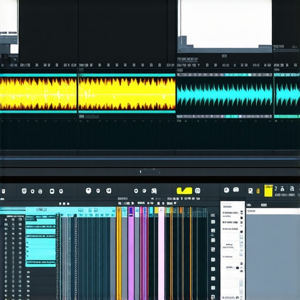The image size is (300, 300).
Task: Click the striped header strip above cyan waveform
Action: 224,74
